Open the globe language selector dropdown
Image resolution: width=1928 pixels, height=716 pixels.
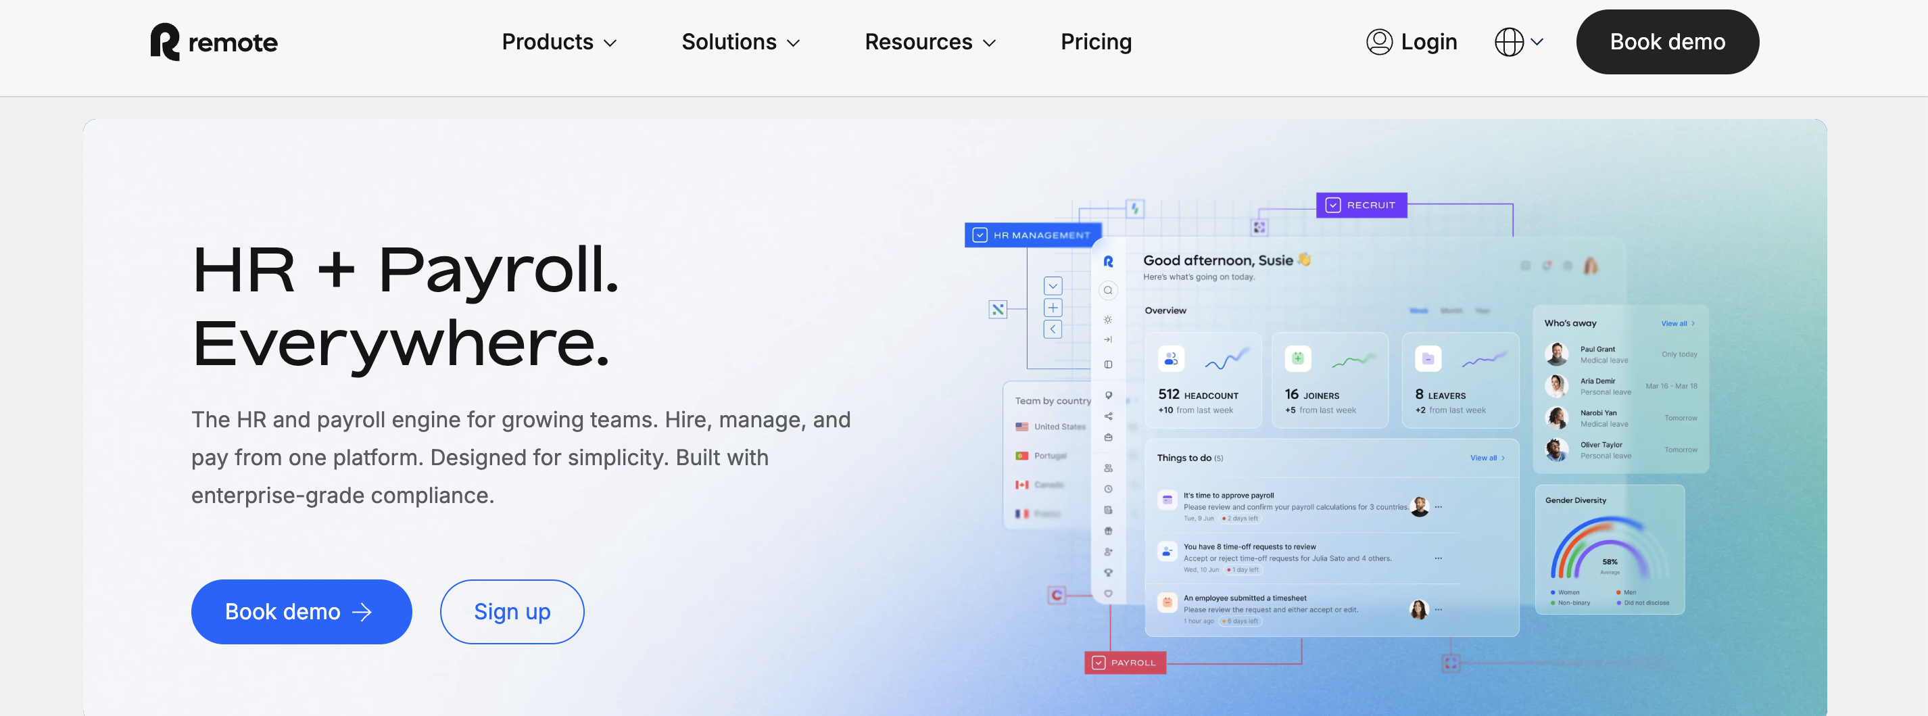coord(1518,42)
